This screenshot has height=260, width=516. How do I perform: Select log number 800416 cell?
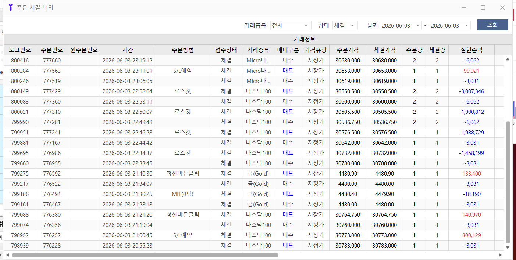click(20, 61)
